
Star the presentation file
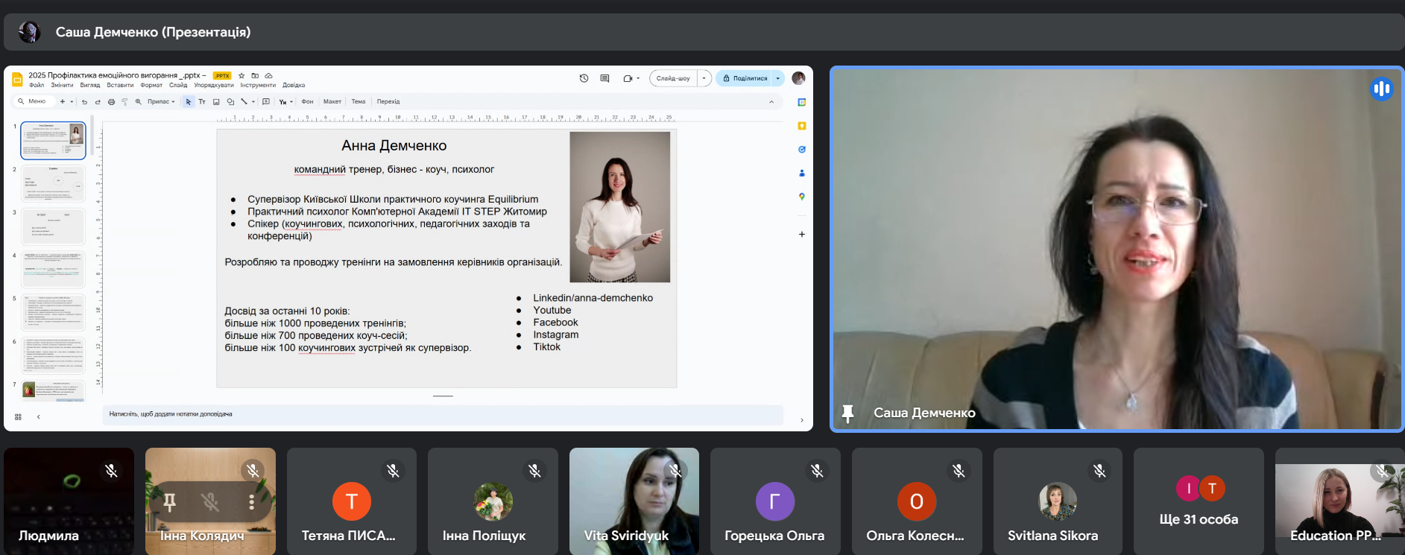tap(241, 75)
